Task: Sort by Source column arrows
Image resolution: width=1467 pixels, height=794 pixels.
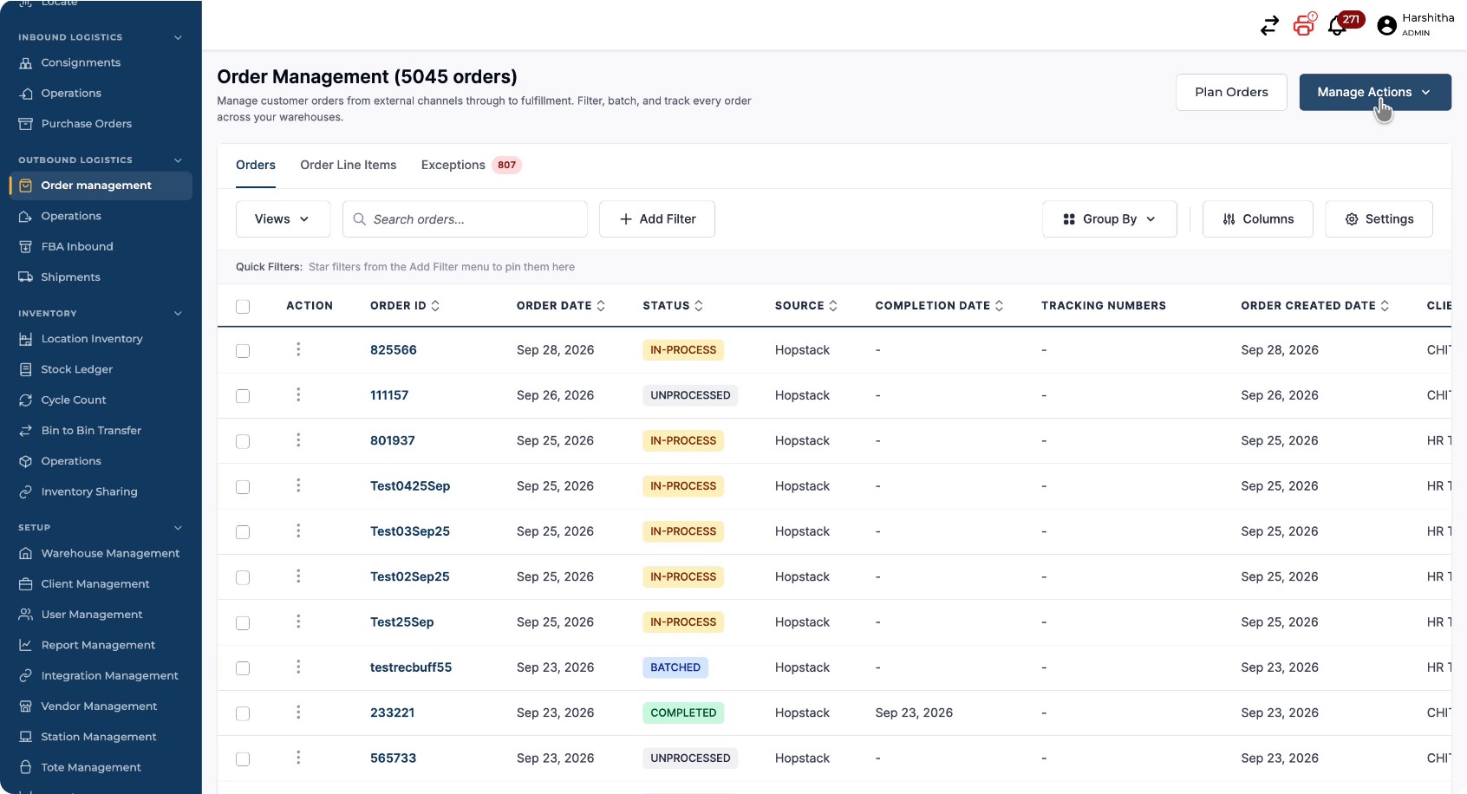Action: [x=833, y=305]
